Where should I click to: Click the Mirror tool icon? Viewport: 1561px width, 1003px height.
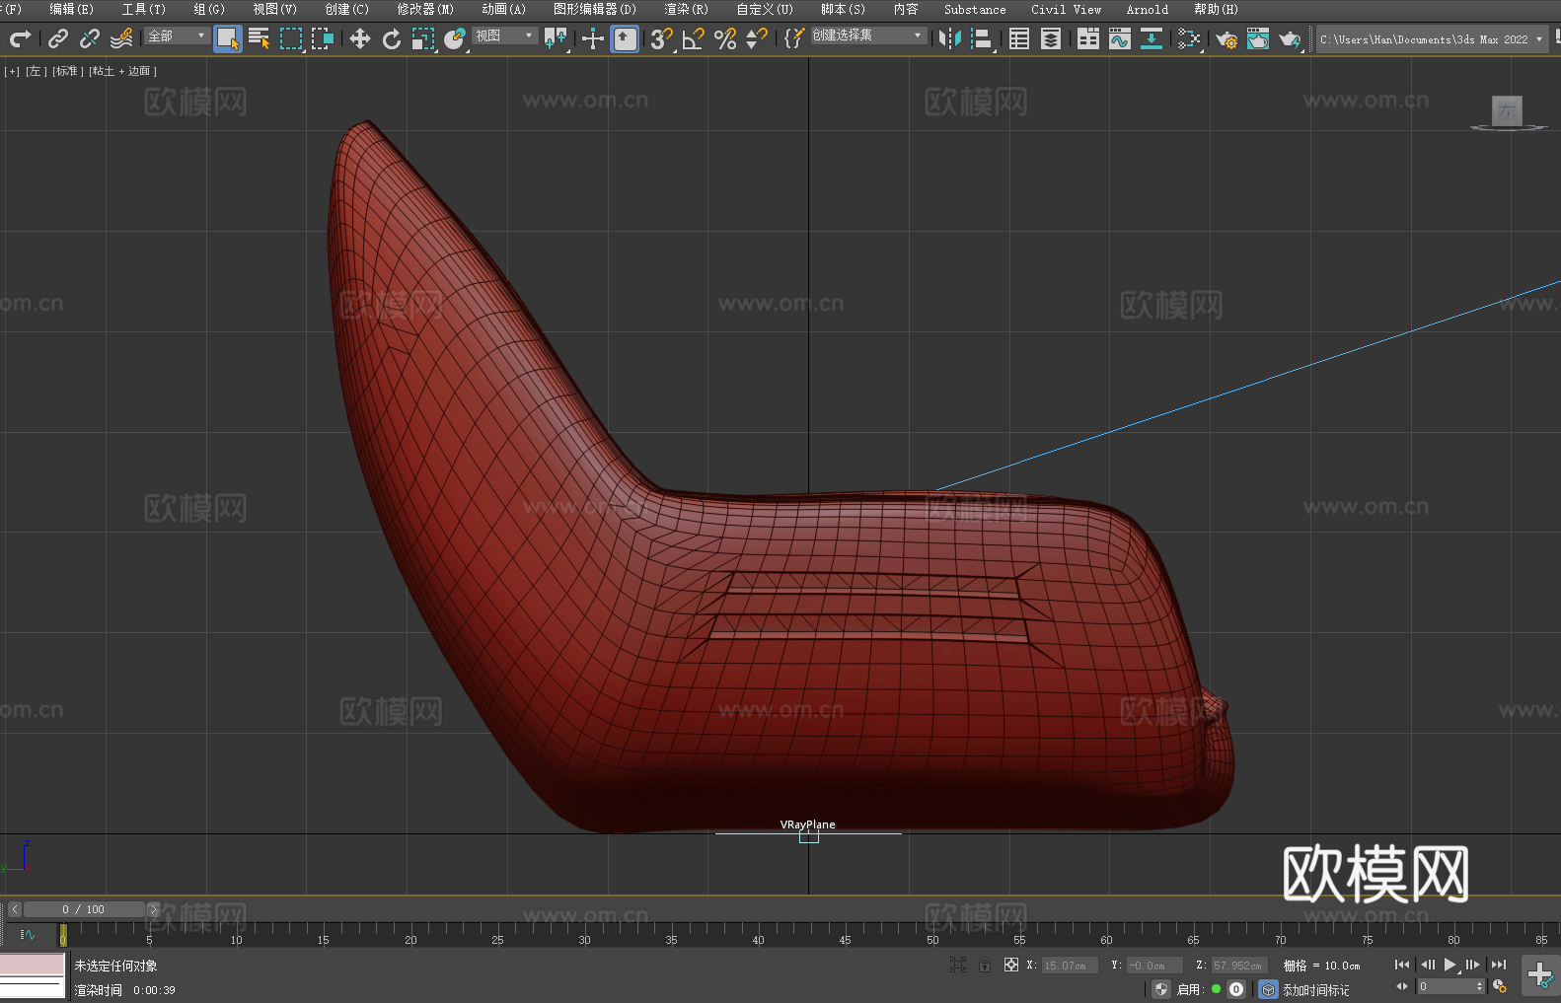pos(950,38)
